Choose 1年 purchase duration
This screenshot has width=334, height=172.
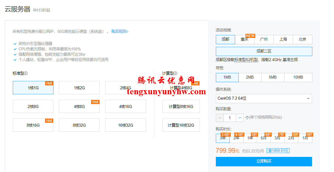tap(250, 138)
